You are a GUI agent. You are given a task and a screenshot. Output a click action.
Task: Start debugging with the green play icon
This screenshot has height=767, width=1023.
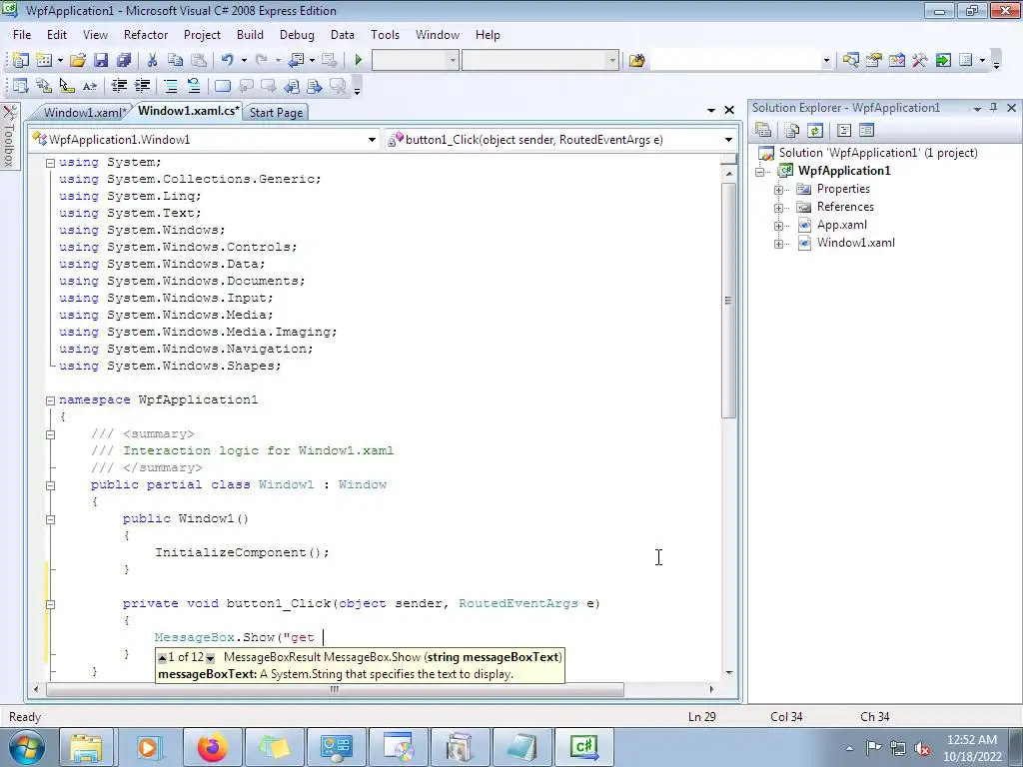coord(358,60)
